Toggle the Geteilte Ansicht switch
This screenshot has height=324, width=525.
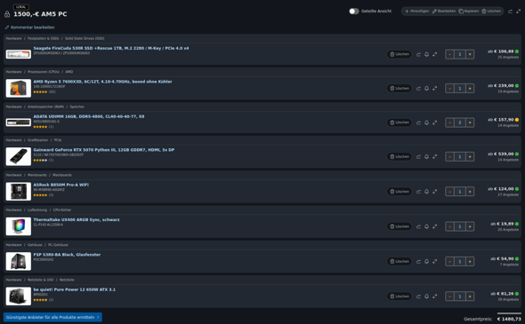(x=354, y=12)
